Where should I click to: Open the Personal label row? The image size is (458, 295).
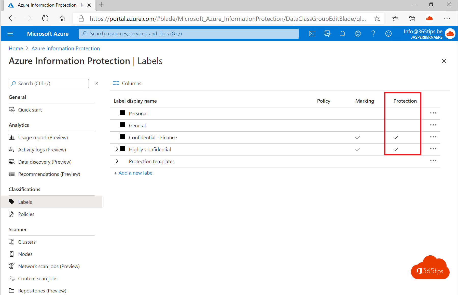[275, 114]
